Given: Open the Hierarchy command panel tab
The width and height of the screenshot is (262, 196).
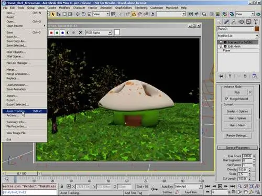Looking at the screenshot, I should [x=234, y=22].
